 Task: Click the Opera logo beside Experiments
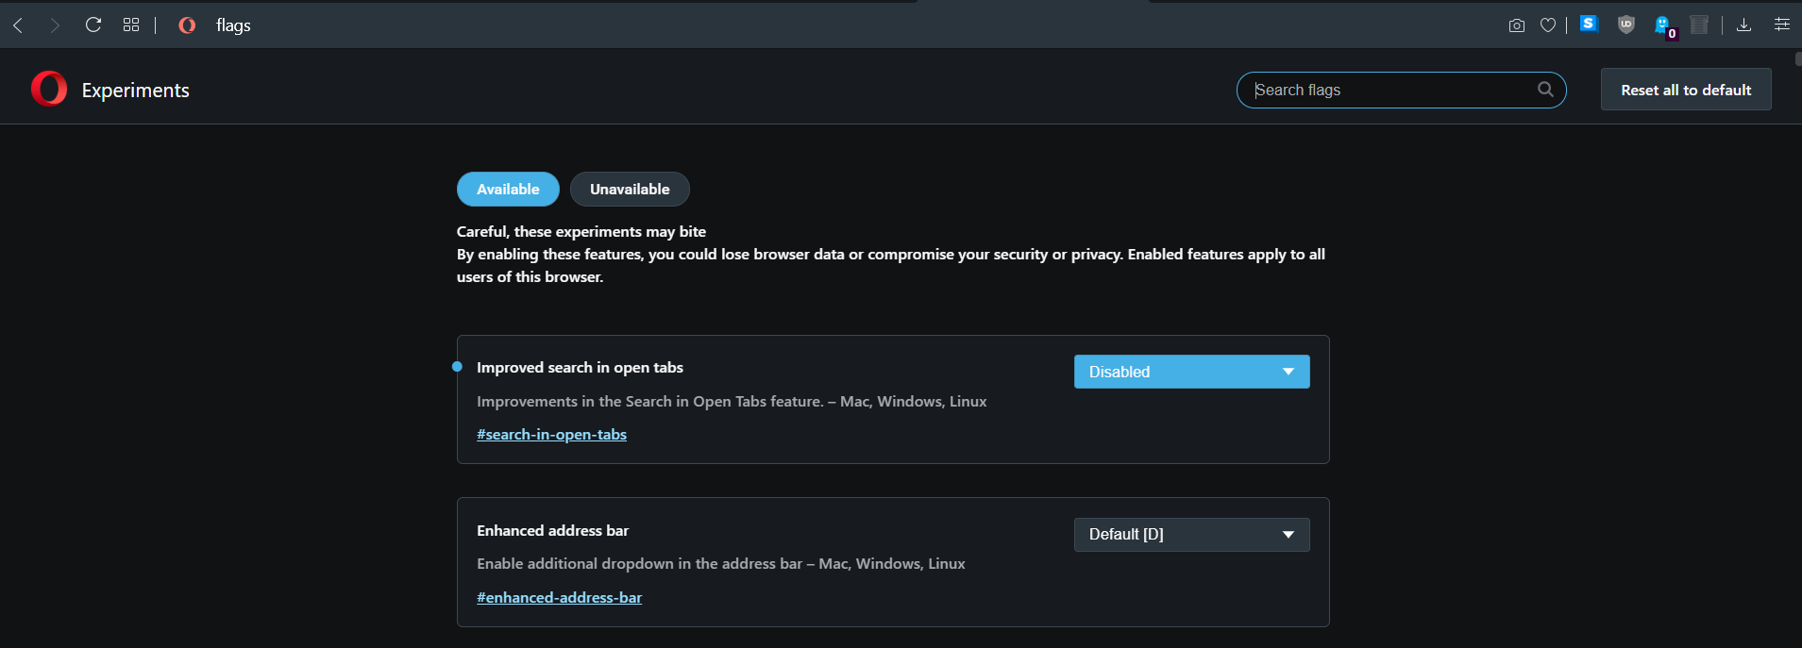tap(49, 89)
